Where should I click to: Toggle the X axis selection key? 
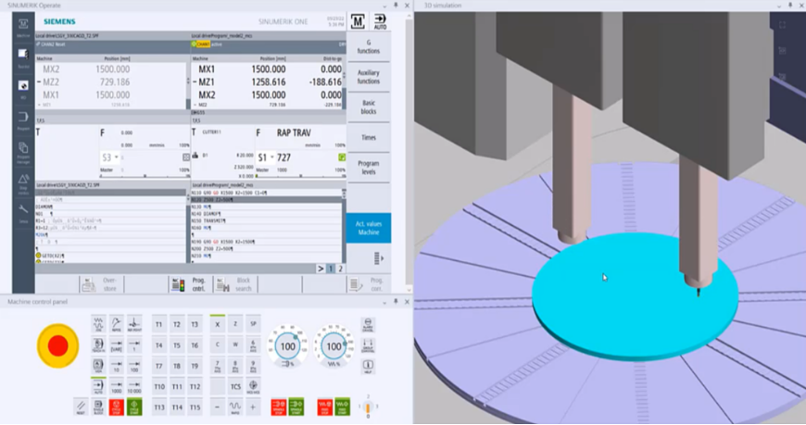[x=218, y=324]
